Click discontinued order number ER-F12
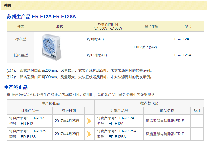 click(x=38, y=118)
